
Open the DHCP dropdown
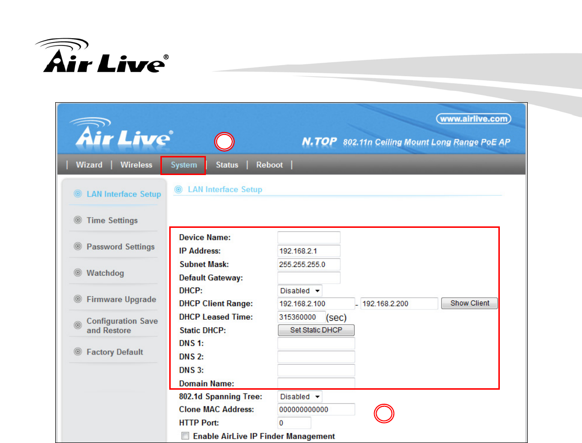(x=300, y=290)
